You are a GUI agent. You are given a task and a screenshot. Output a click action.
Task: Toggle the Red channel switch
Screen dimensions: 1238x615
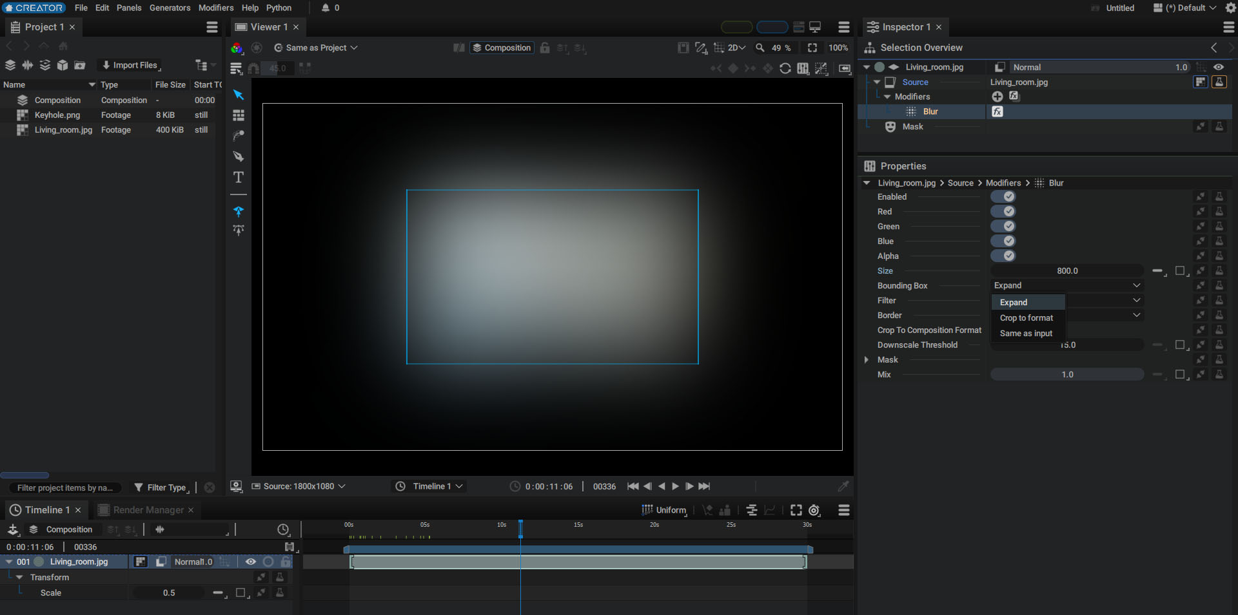1003,211
